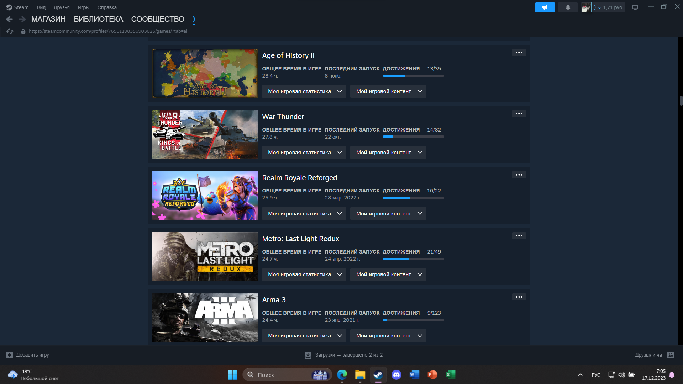Open the account wallet dropdown showing 1,71 руб
Viewport: 683px width, 384px height.
[609, 7]
